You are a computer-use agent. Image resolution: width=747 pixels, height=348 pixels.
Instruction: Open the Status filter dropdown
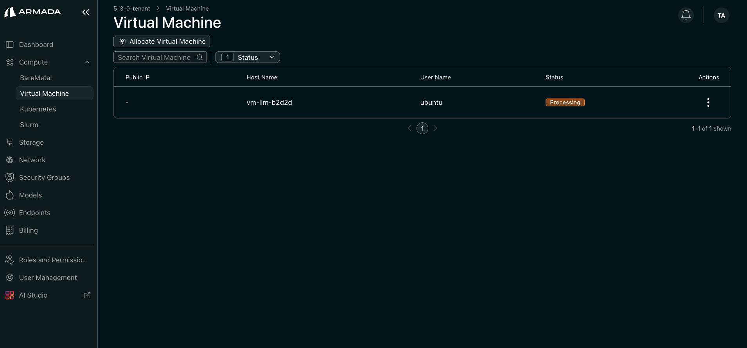[248, 57]
